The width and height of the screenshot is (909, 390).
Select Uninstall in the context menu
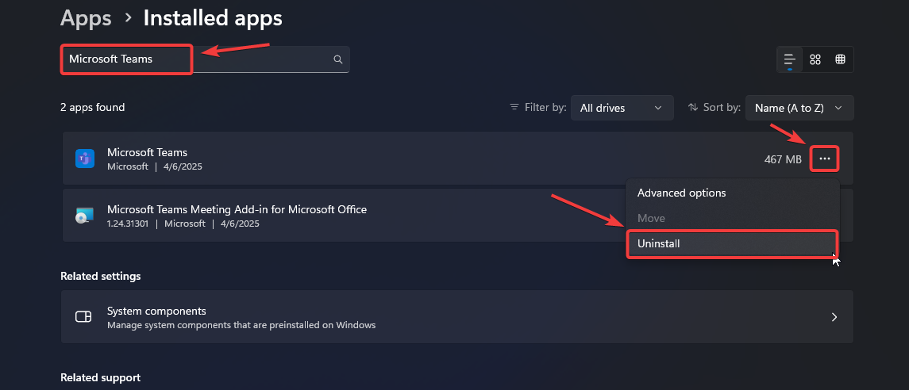(733, 243)
